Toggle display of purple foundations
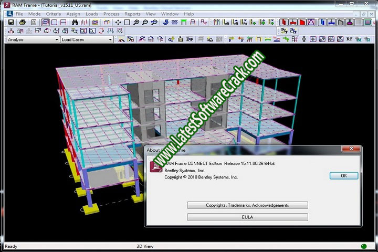This screenshot has width=378, height=252. click(350, 23)
